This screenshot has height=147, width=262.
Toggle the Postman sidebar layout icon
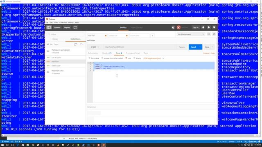[49, 27]
